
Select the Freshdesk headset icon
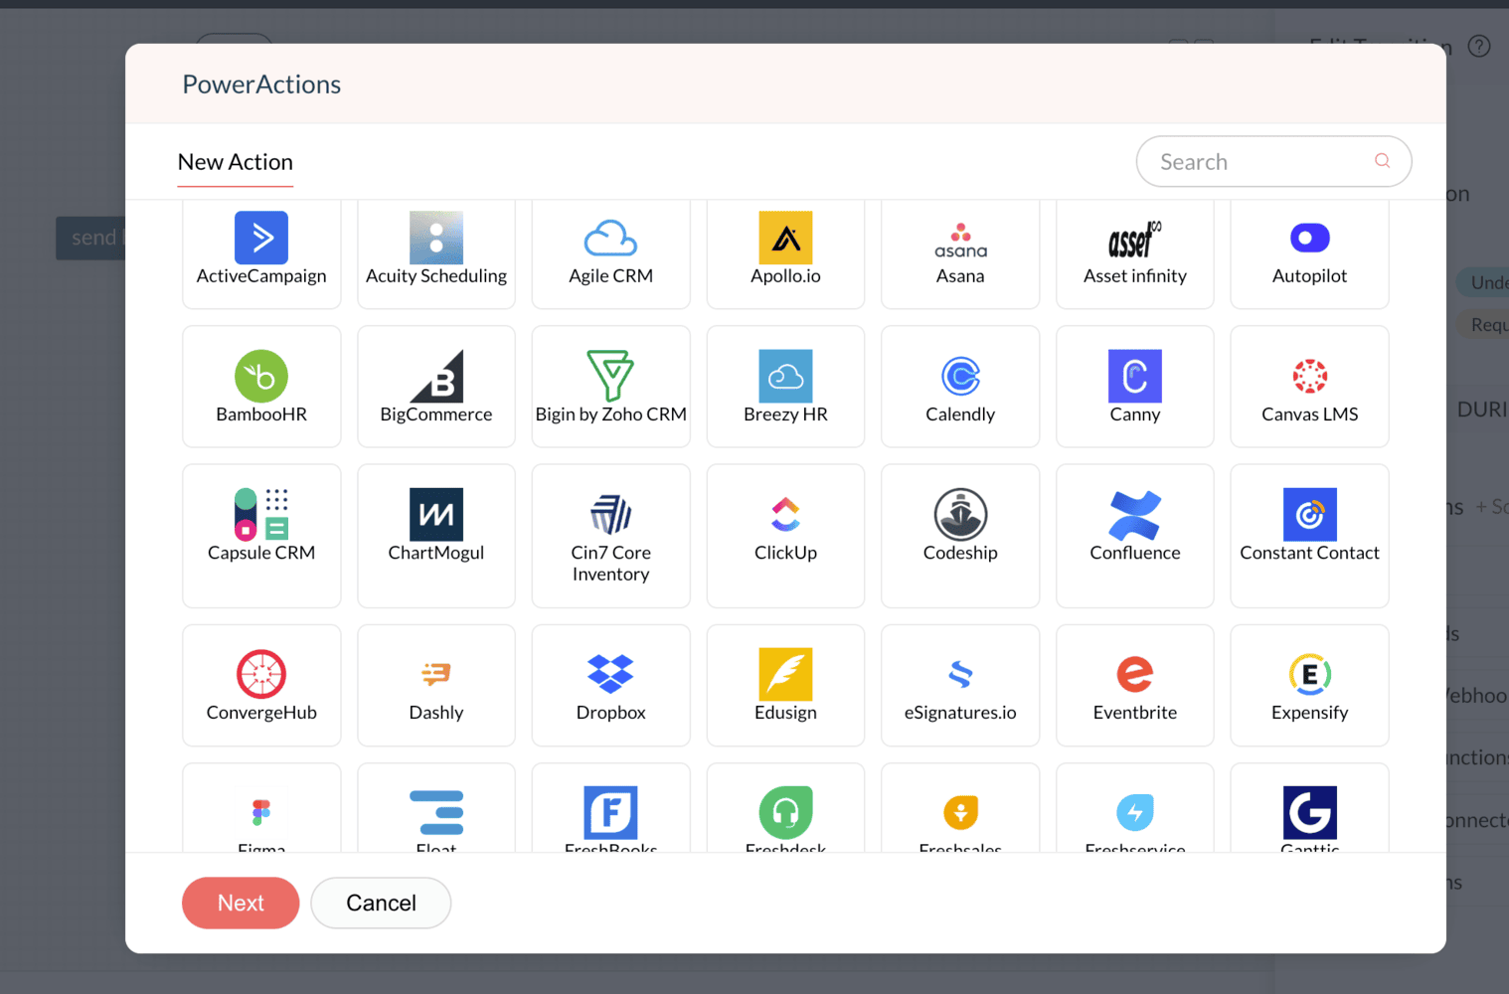tap(785, 812)
